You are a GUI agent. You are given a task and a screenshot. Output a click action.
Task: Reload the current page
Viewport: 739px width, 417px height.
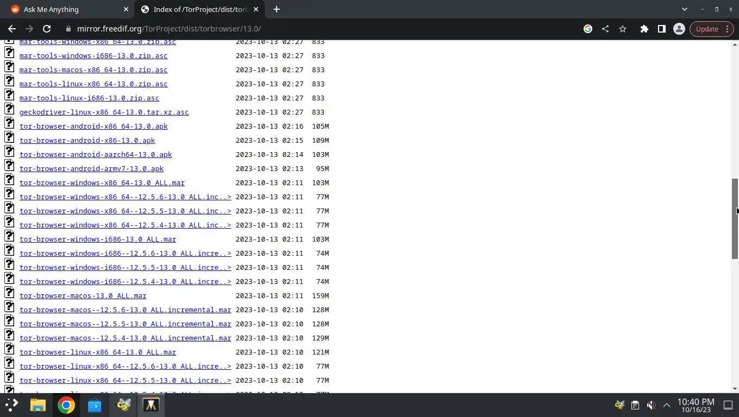click(x=47, y=29)
